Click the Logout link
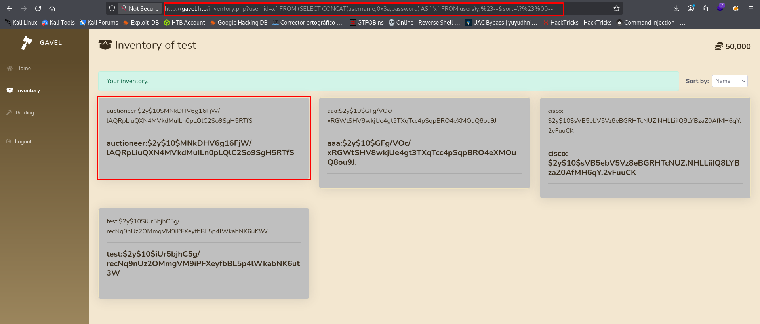 pos(23,141)
